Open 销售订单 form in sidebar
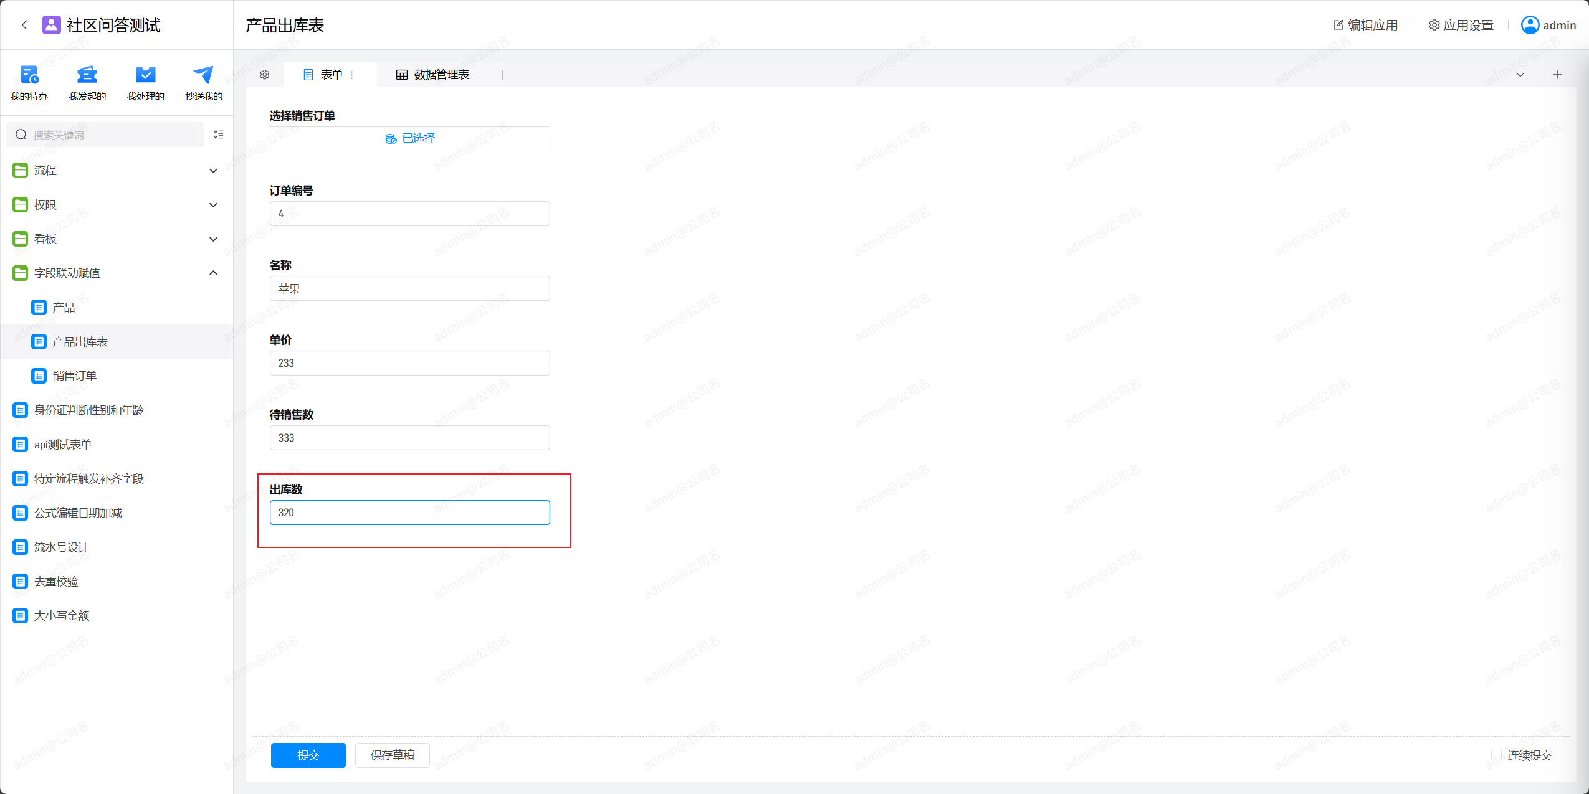The image size is (1589, 794). point(74,376)
